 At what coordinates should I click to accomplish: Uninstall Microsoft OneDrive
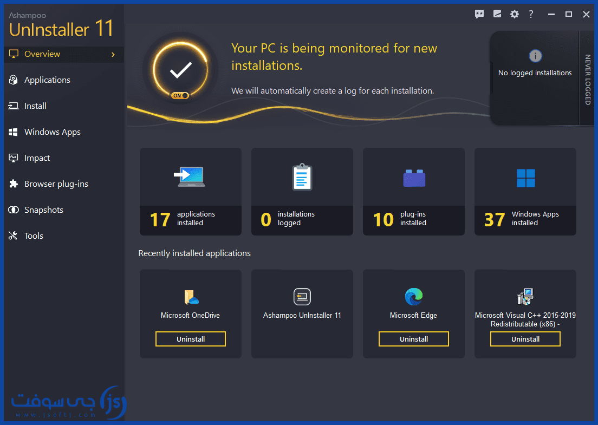pos(191,339)
